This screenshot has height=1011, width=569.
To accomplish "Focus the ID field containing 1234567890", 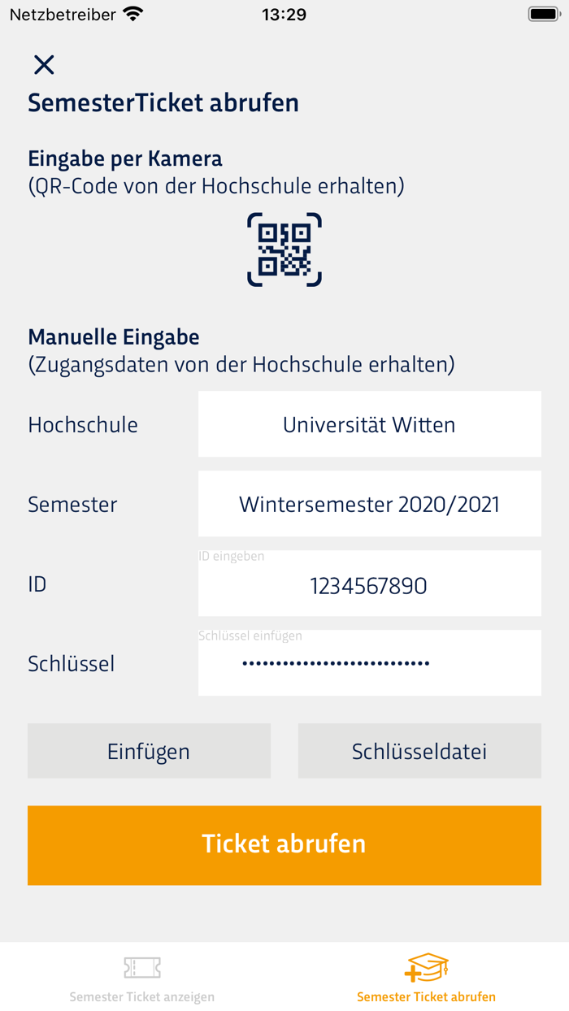I will (369, 585).
